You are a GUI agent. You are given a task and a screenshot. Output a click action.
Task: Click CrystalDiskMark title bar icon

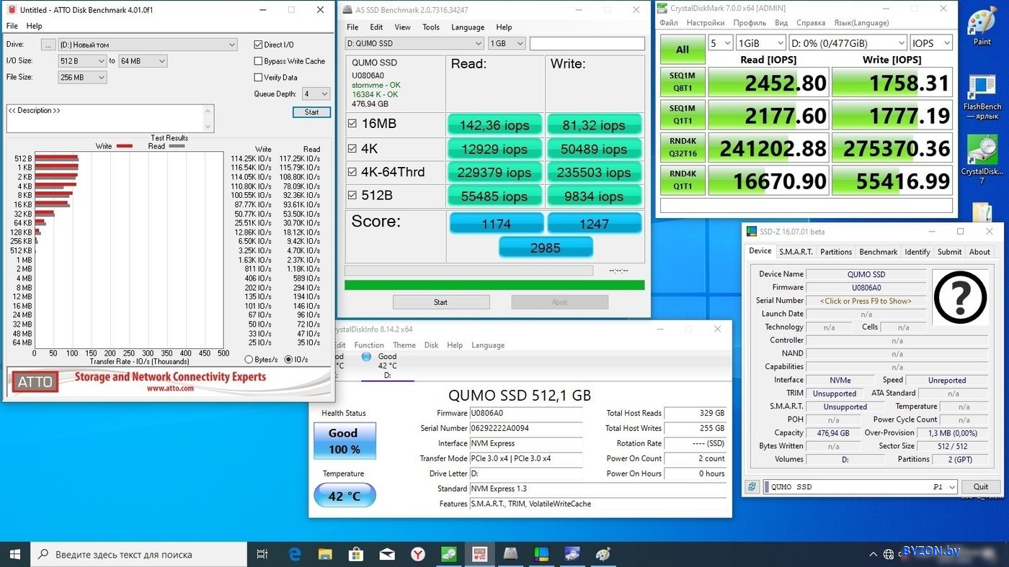pyautogui.click(x=664, y=9)
